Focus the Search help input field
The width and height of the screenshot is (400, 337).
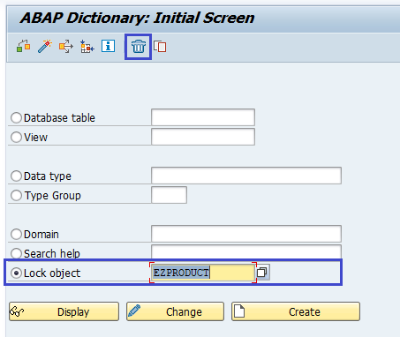click(246, 252)
